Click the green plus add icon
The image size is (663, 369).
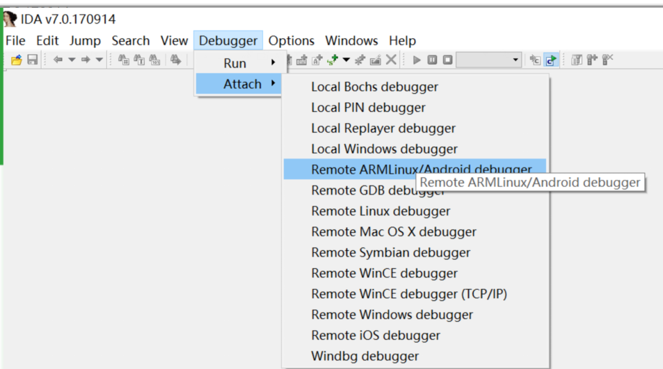pos(333,60)
